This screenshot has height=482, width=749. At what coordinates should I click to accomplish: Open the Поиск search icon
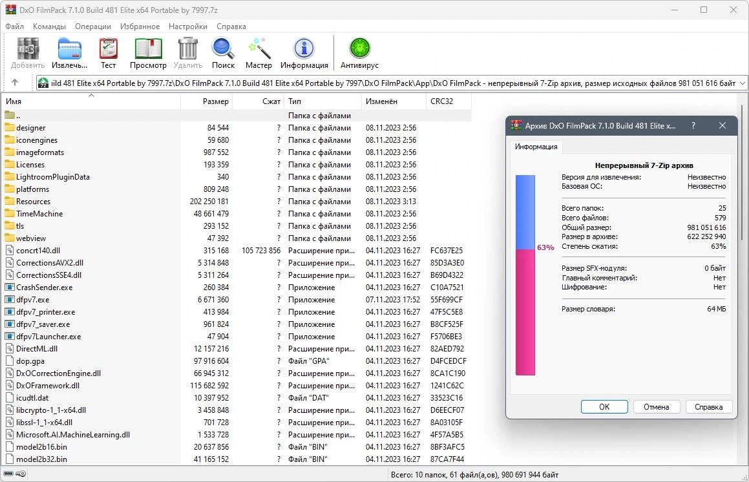tap(223, 48)
